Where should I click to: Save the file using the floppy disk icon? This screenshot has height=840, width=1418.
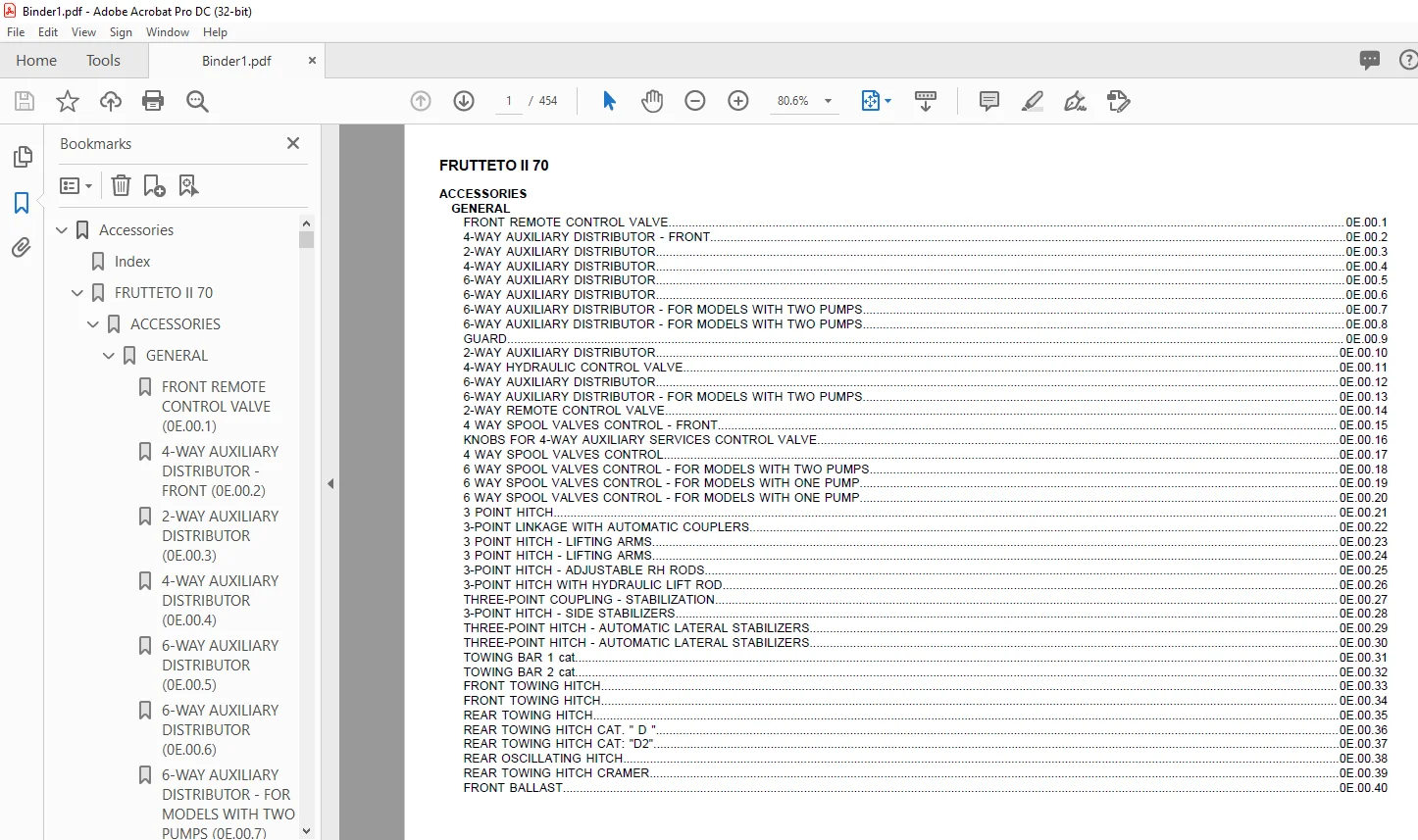tap(25, 101)
